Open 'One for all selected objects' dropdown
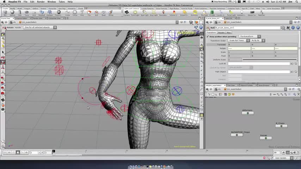Image resolution: width=301 pixels, height=169 pixels. (x=38, y=27)
